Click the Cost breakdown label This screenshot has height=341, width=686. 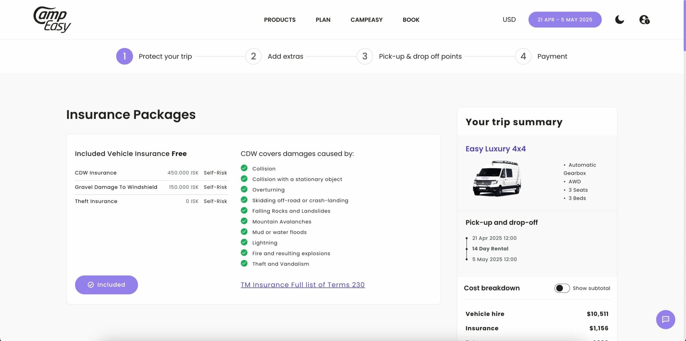pos(492,288)
